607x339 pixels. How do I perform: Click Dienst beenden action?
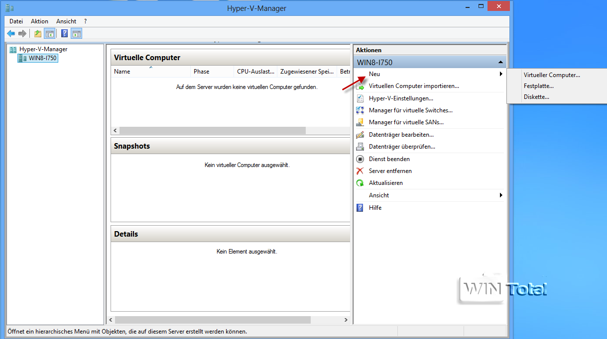point(389,159)
